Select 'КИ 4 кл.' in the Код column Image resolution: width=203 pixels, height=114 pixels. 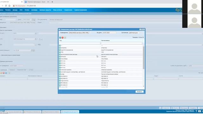[63, 67]
